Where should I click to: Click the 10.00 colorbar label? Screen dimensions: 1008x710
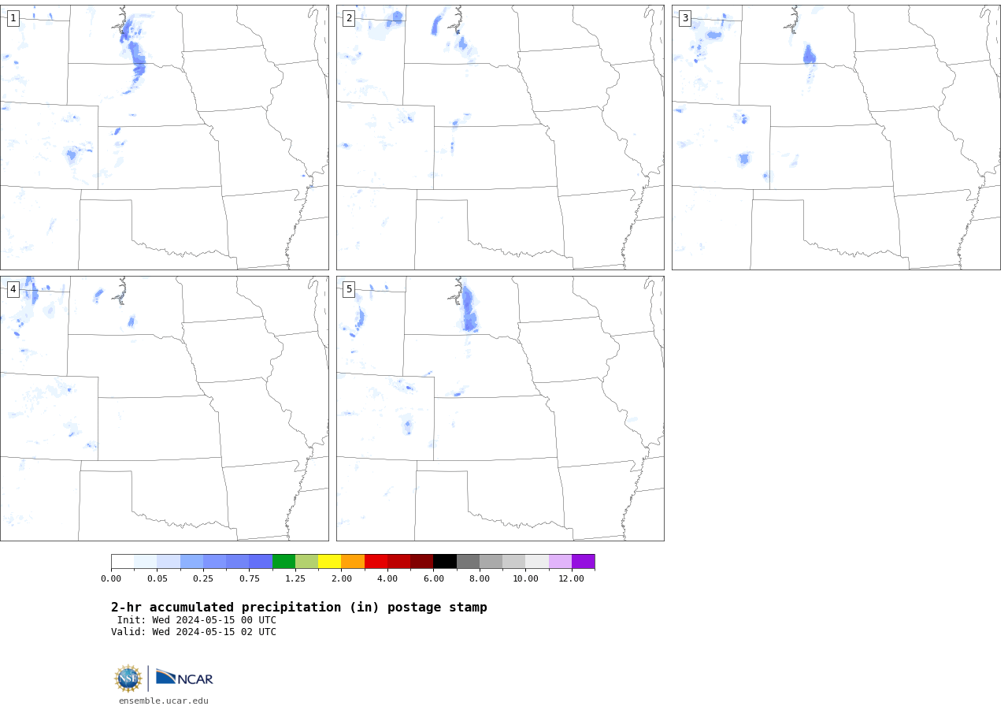[525, 579]
